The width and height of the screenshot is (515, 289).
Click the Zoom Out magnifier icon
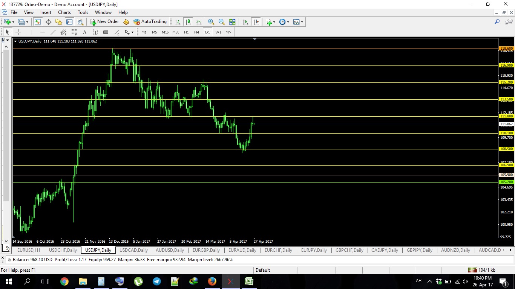pos(222,22)
